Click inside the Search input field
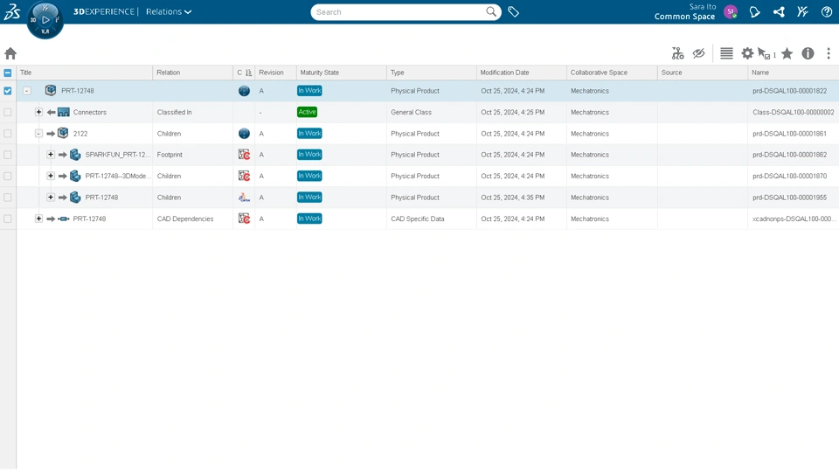 click(399, 11)
